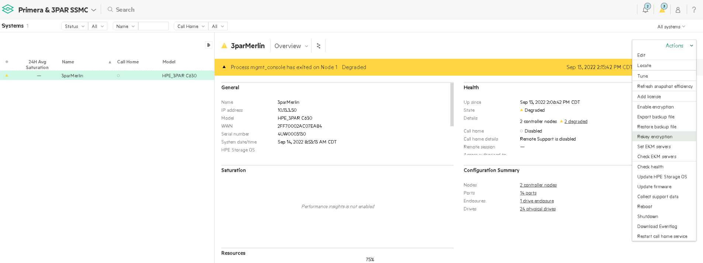Click the HPE_3PAR C630 model cell
The image size is (703, 263).
click(179, 76)
